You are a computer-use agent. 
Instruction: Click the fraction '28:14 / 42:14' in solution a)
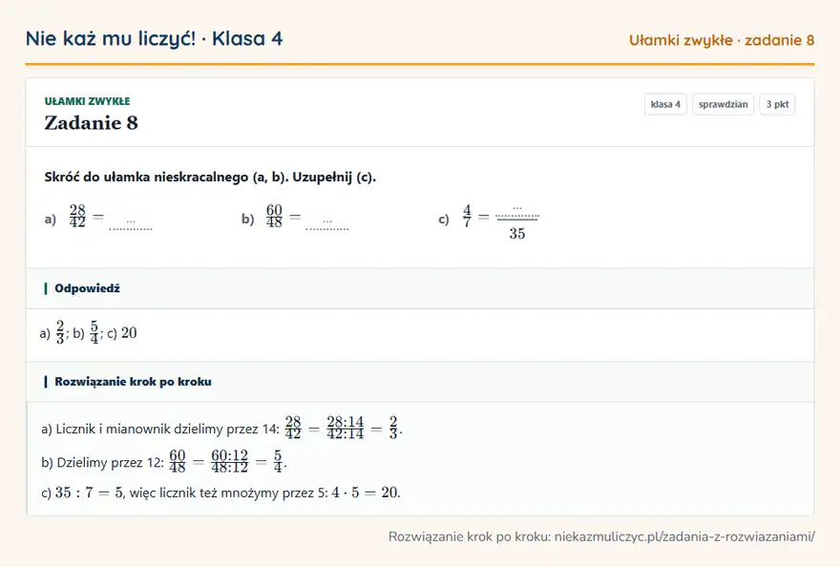pos(346,428)
